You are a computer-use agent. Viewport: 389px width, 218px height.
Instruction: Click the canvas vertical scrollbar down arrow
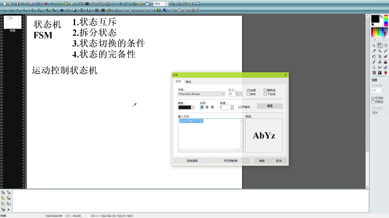(367, 187)
